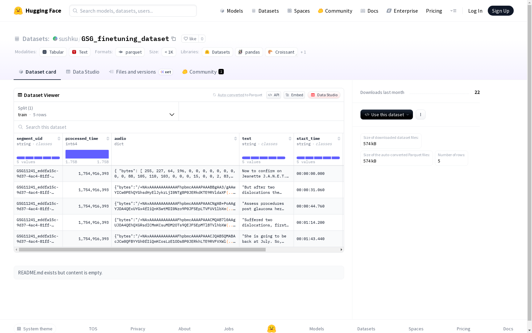This screenshot has width=532, height=333.
Task: Go to Datasets in top navigation
Action: pyautogui.click(x=265, y=11)
